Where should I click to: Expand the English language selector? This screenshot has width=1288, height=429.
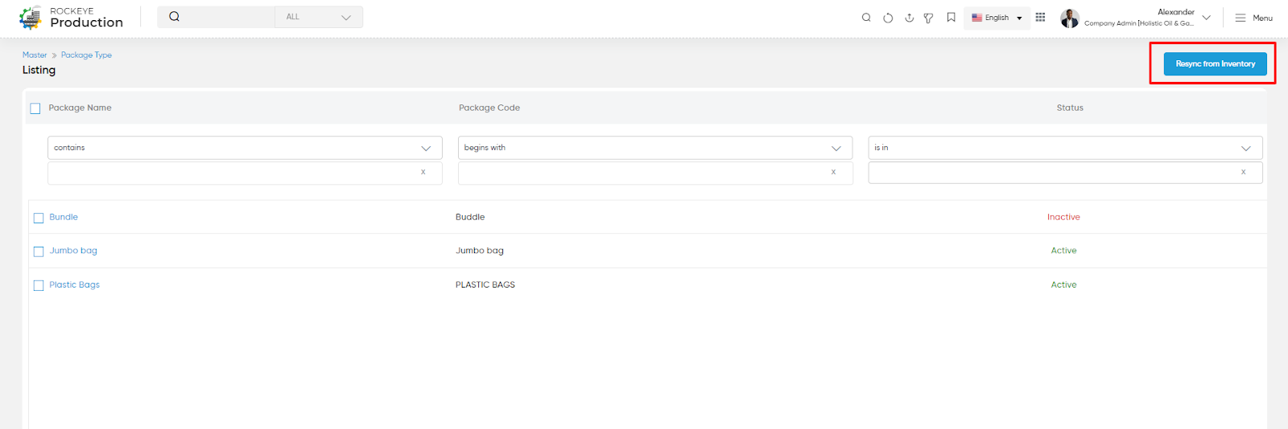997,18
